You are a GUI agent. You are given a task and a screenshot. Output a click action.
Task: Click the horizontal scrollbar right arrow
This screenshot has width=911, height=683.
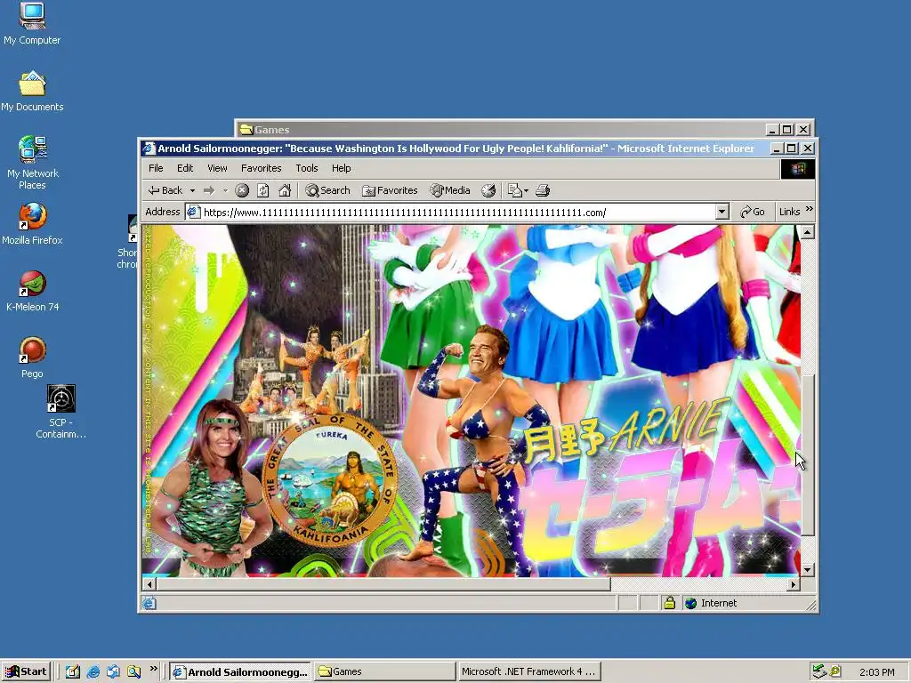(x=794, y=584)
